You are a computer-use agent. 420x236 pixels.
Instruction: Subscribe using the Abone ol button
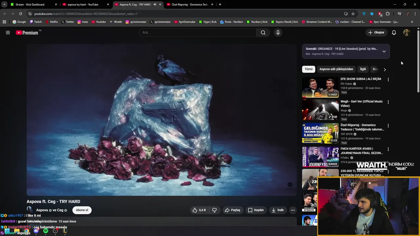point(82,210)
